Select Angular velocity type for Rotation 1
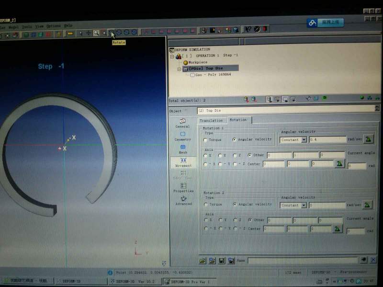The height and width of the screenshot is (287, 383). click(235, 139)
